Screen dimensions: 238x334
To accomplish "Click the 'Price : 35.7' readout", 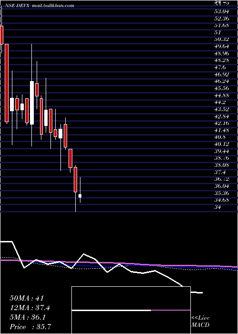I will (x=30, y=326).
